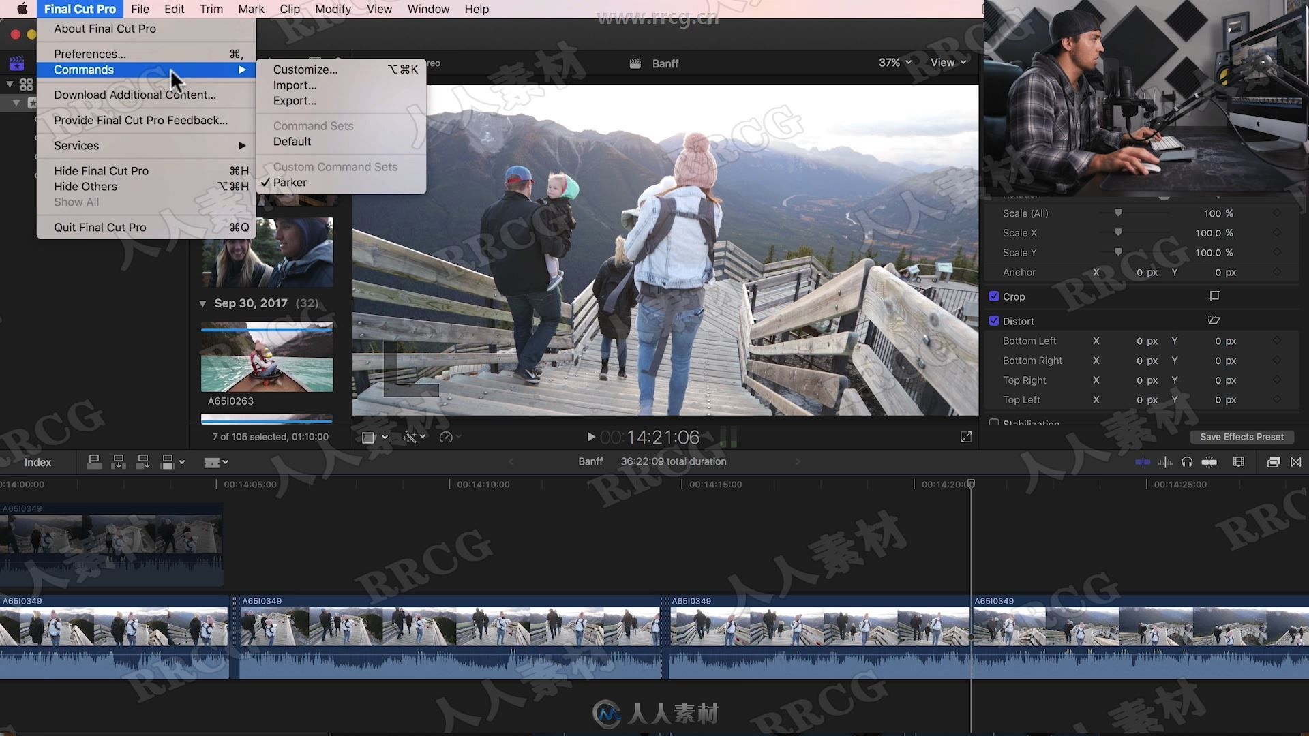Click the Save Effects Preset button
The height and width of the screenshot is (736, 1309).
[x=1242, y=437]
